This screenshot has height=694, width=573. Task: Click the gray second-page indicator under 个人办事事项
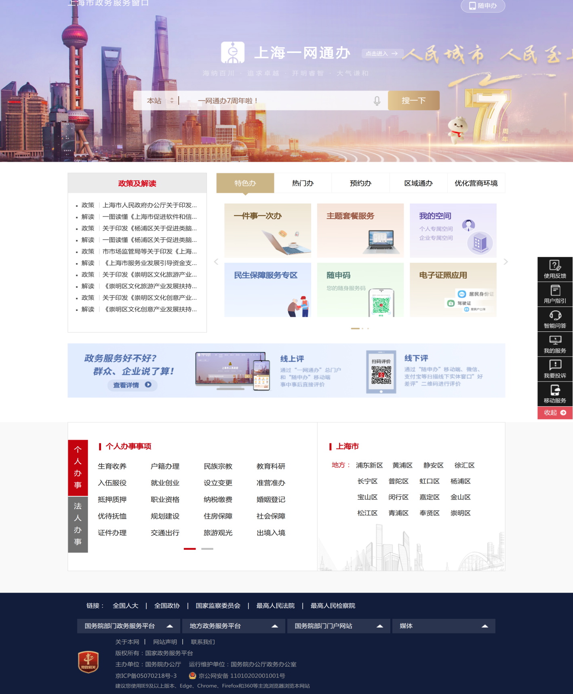pyautogui.click(x=207, y=548)
